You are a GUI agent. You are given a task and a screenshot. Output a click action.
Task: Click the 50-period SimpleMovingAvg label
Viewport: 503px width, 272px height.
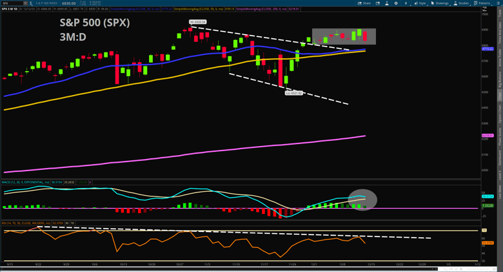pos(198,9)
